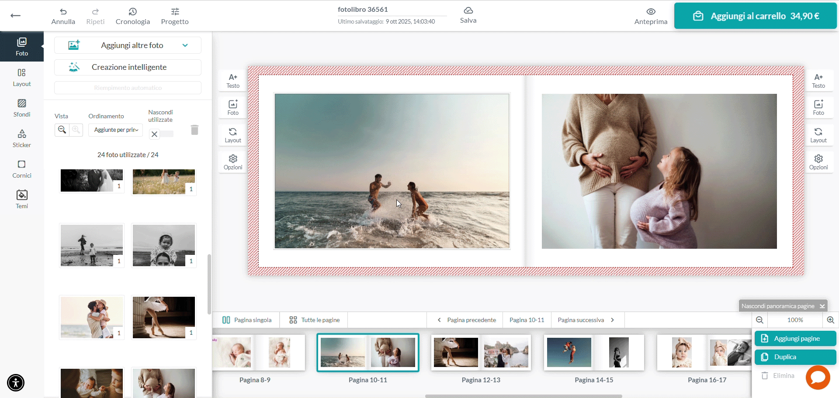The image size is (839, 398).
Task: Click the page overview horizontal scrollbar
Action: [524, 396]
